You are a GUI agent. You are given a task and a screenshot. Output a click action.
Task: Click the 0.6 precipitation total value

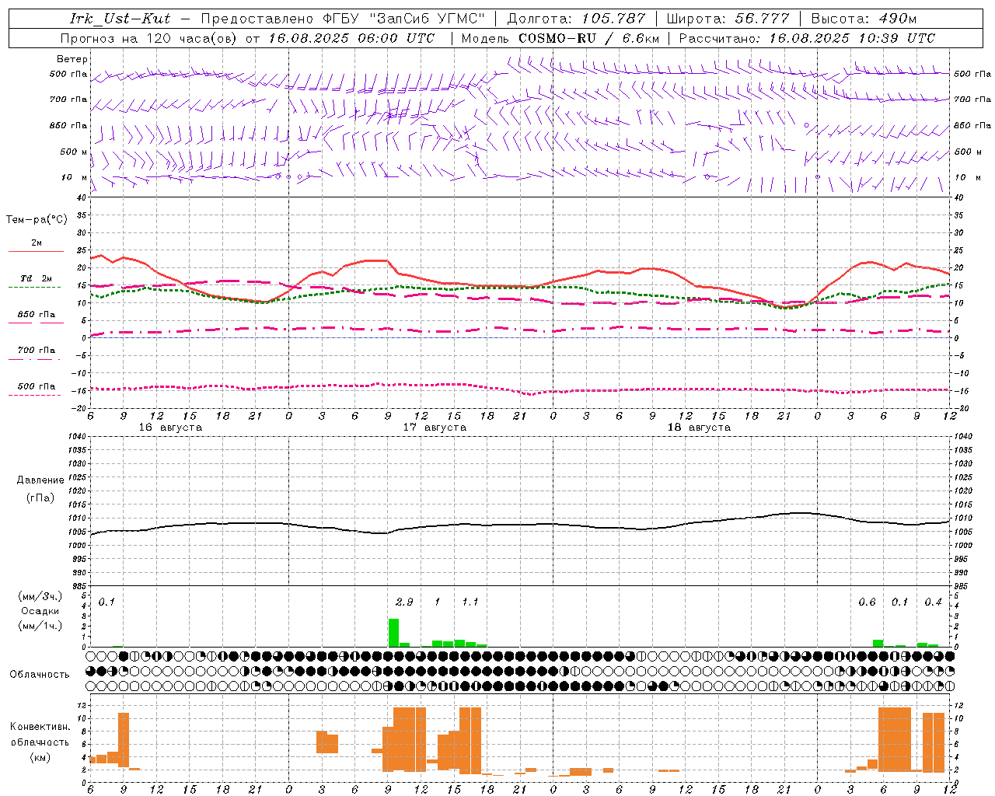click(867, 602)
